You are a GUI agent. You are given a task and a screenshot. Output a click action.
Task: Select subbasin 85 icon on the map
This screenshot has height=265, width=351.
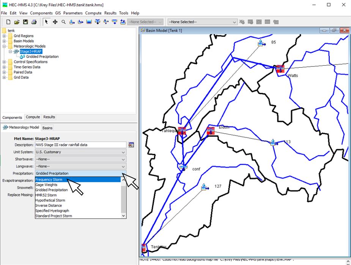[261, 43]
